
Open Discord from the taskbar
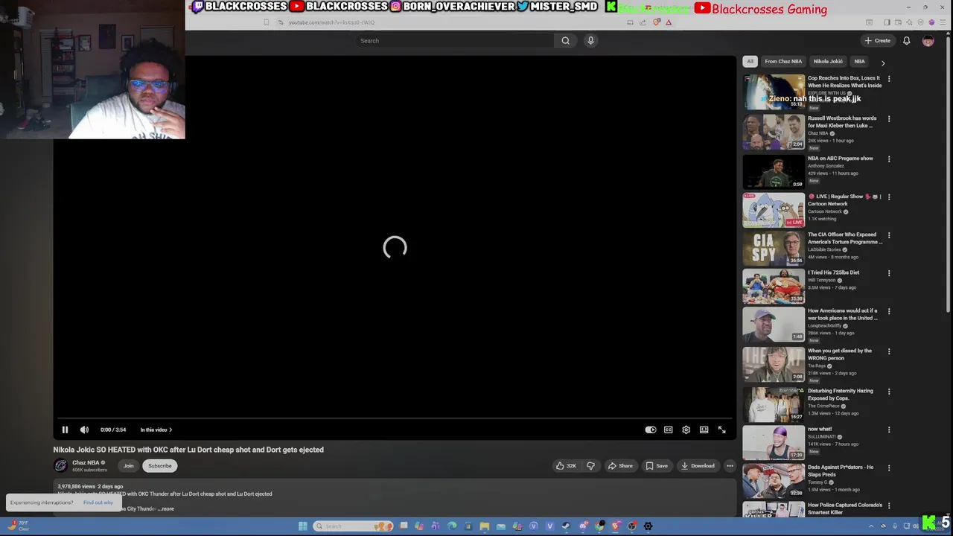[x=583, y=526]
